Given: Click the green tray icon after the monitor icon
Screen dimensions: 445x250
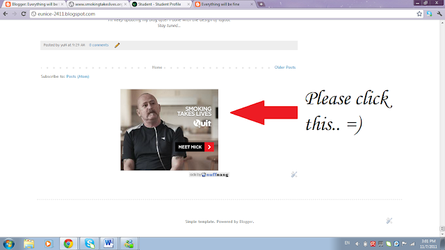Looking at the screenshot, I should (389, 244).
